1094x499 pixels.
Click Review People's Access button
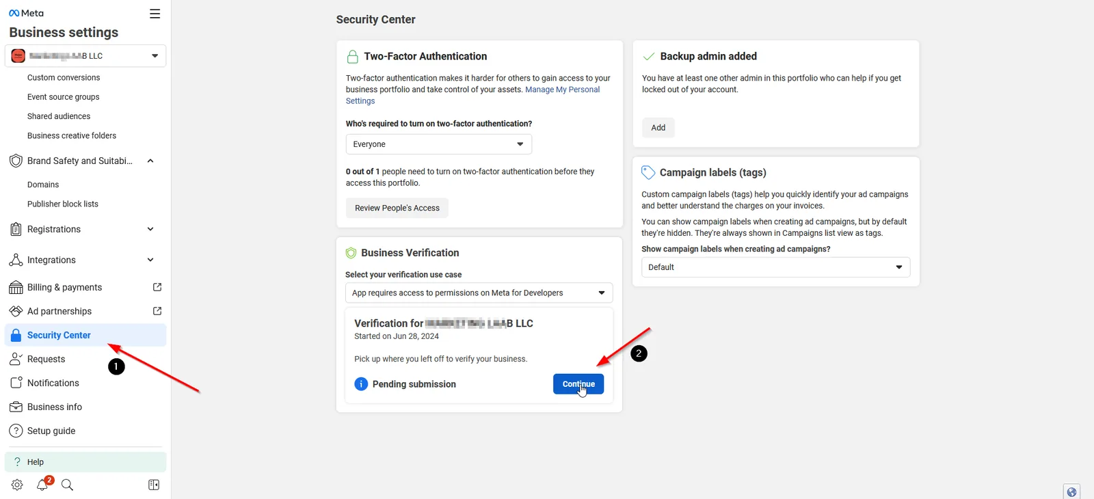pos(397,208)
